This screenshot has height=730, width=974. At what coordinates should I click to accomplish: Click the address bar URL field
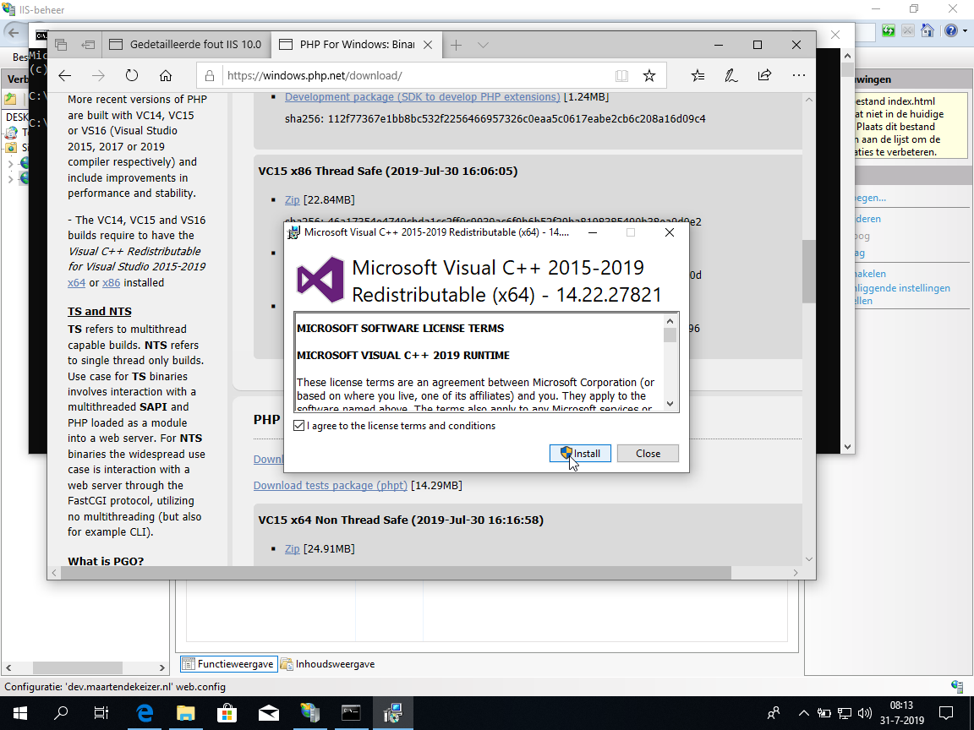pyautogui.click(x=415, y=76)
